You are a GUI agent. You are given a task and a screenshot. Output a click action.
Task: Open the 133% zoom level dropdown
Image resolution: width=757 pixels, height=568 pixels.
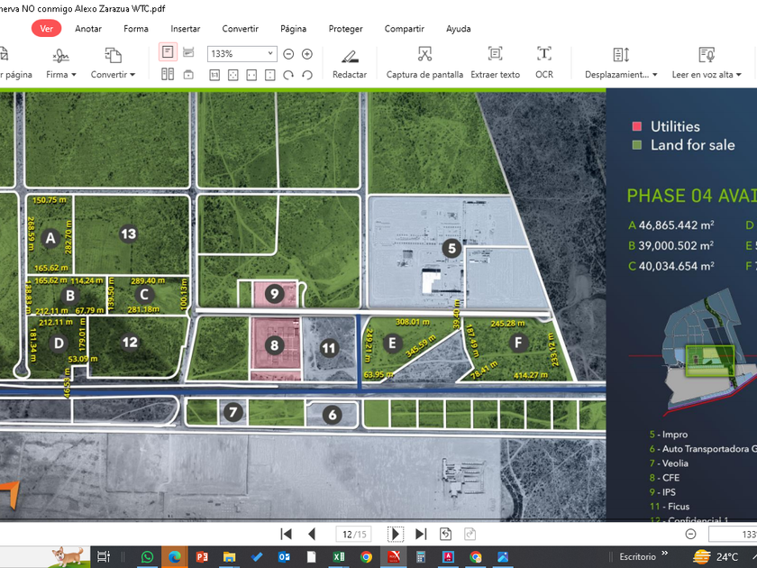269,54
